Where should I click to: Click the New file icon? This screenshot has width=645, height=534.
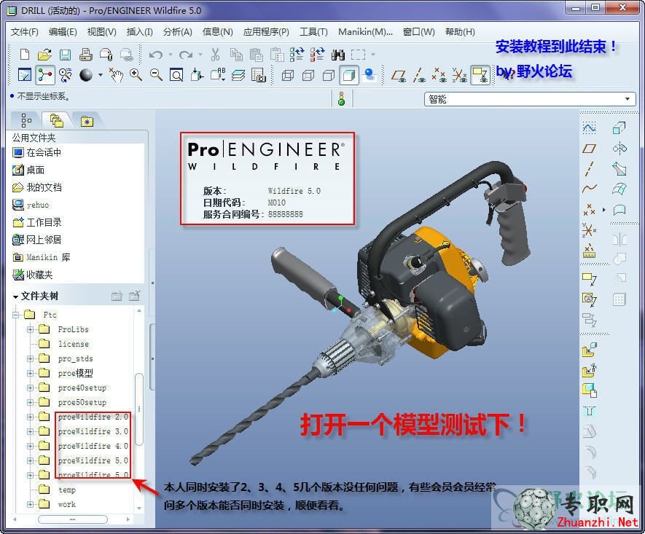pos(25,54)
